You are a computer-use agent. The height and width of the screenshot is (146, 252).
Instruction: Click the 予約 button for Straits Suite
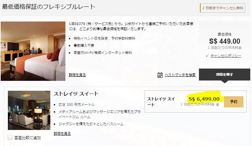[234, 102]
